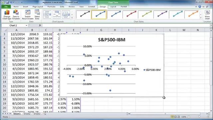The image size is (213, 120).
Task: Apply olive green chart style
Action: coord(145,14)
